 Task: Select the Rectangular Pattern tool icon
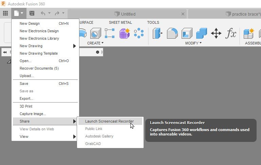(110, 33)
